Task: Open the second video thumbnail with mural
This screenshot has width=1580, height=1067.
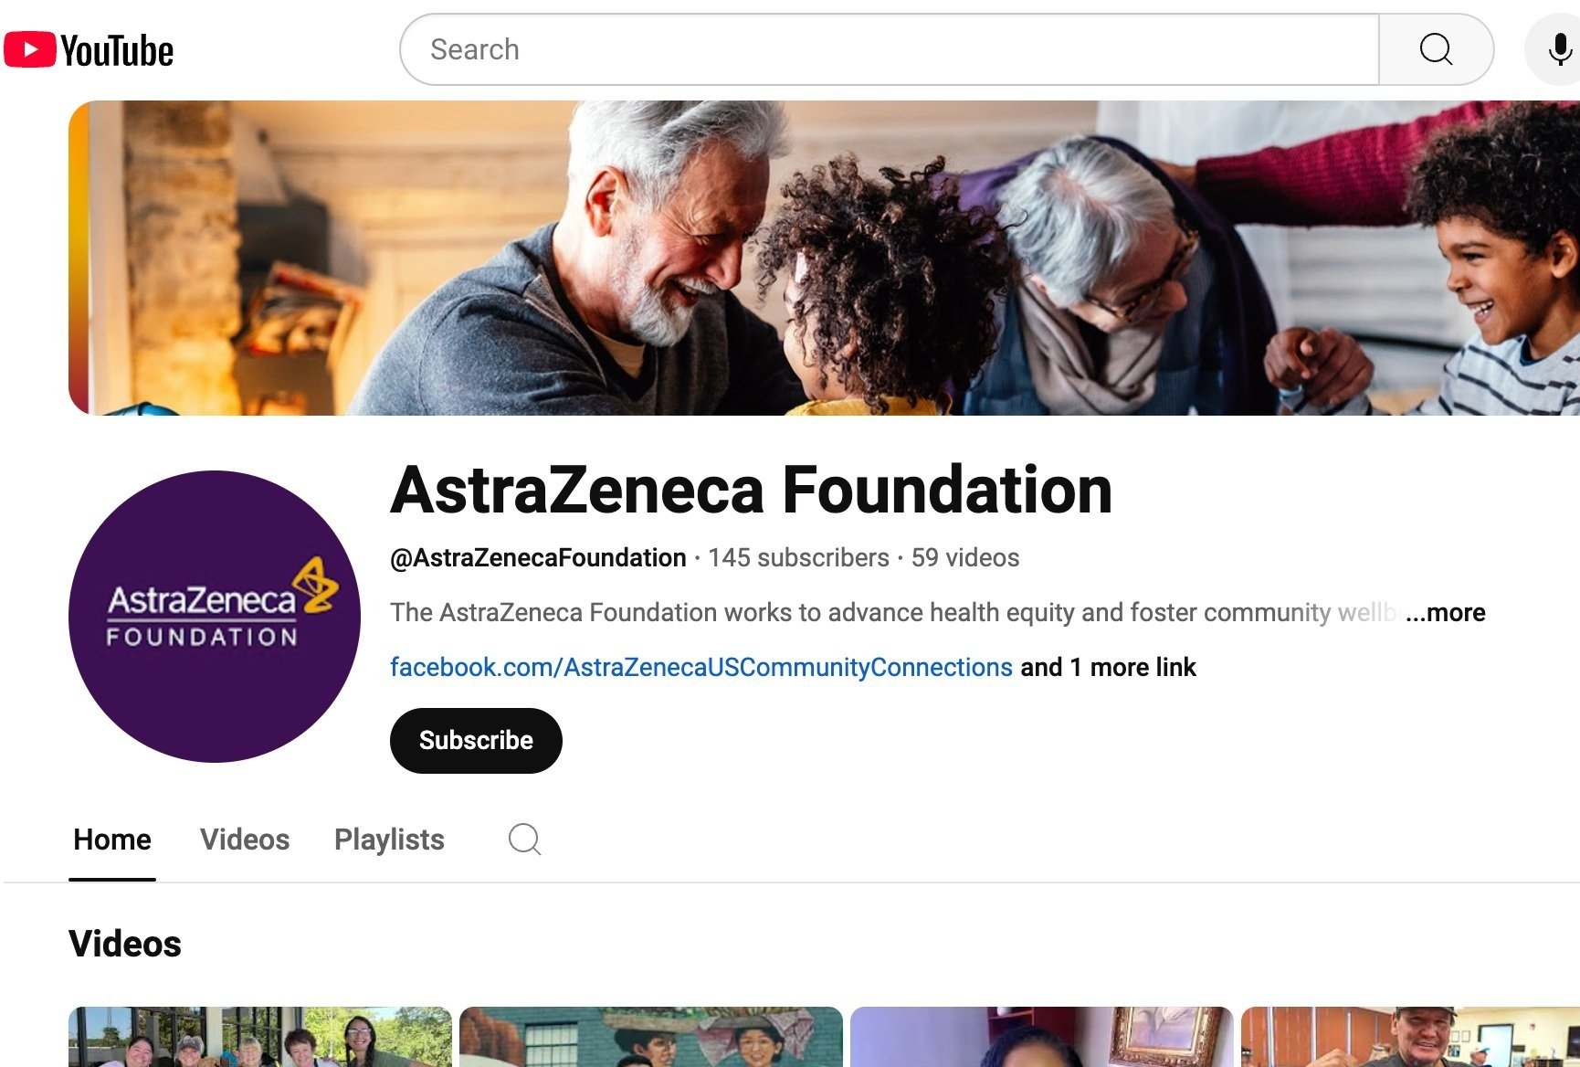Action: 651,1037
